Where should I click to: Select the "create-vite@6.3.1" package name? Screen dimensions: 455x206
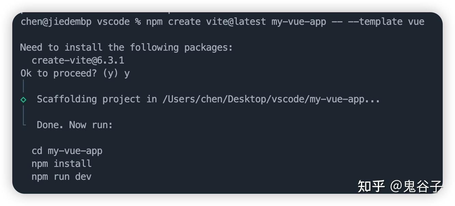coord(78,61)
